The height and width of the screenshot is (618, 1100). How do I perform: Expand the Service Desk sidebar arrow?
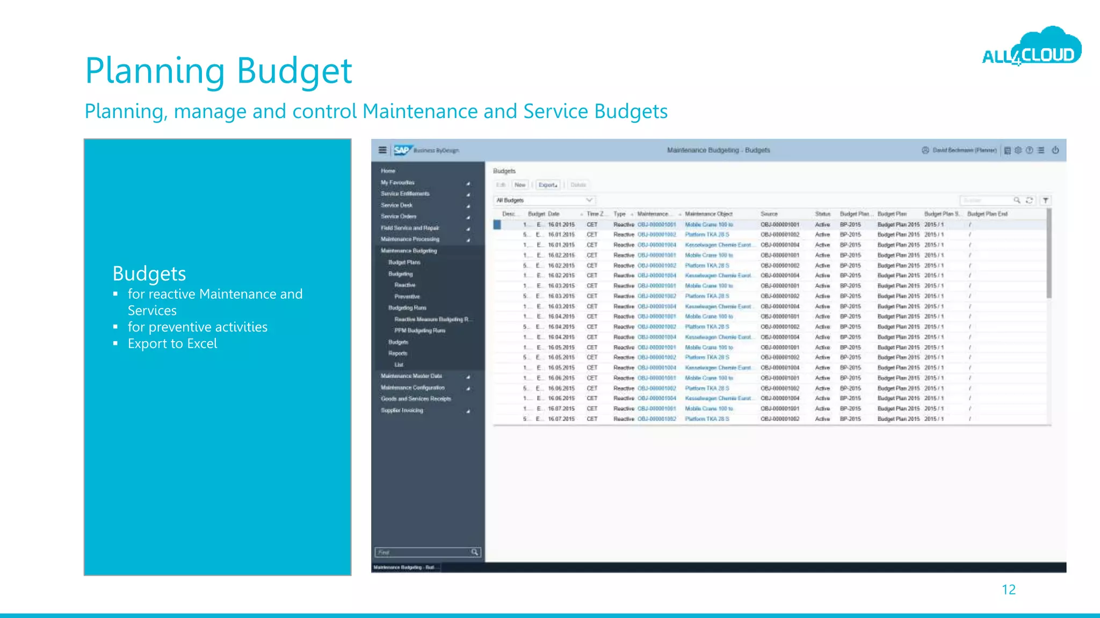(x=468, y=205)
